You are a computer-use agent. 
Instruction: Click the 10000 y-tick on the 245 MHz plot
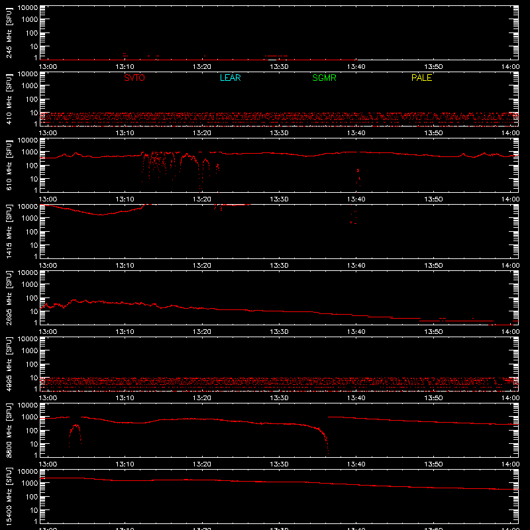[28, 8]
